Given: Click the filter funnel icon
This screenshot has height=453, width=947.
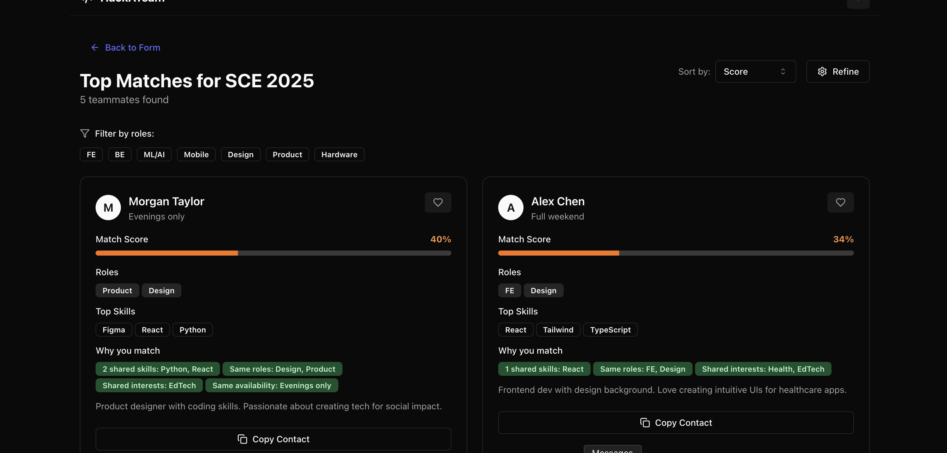Looking at the screenshot, I should (85, 133).
